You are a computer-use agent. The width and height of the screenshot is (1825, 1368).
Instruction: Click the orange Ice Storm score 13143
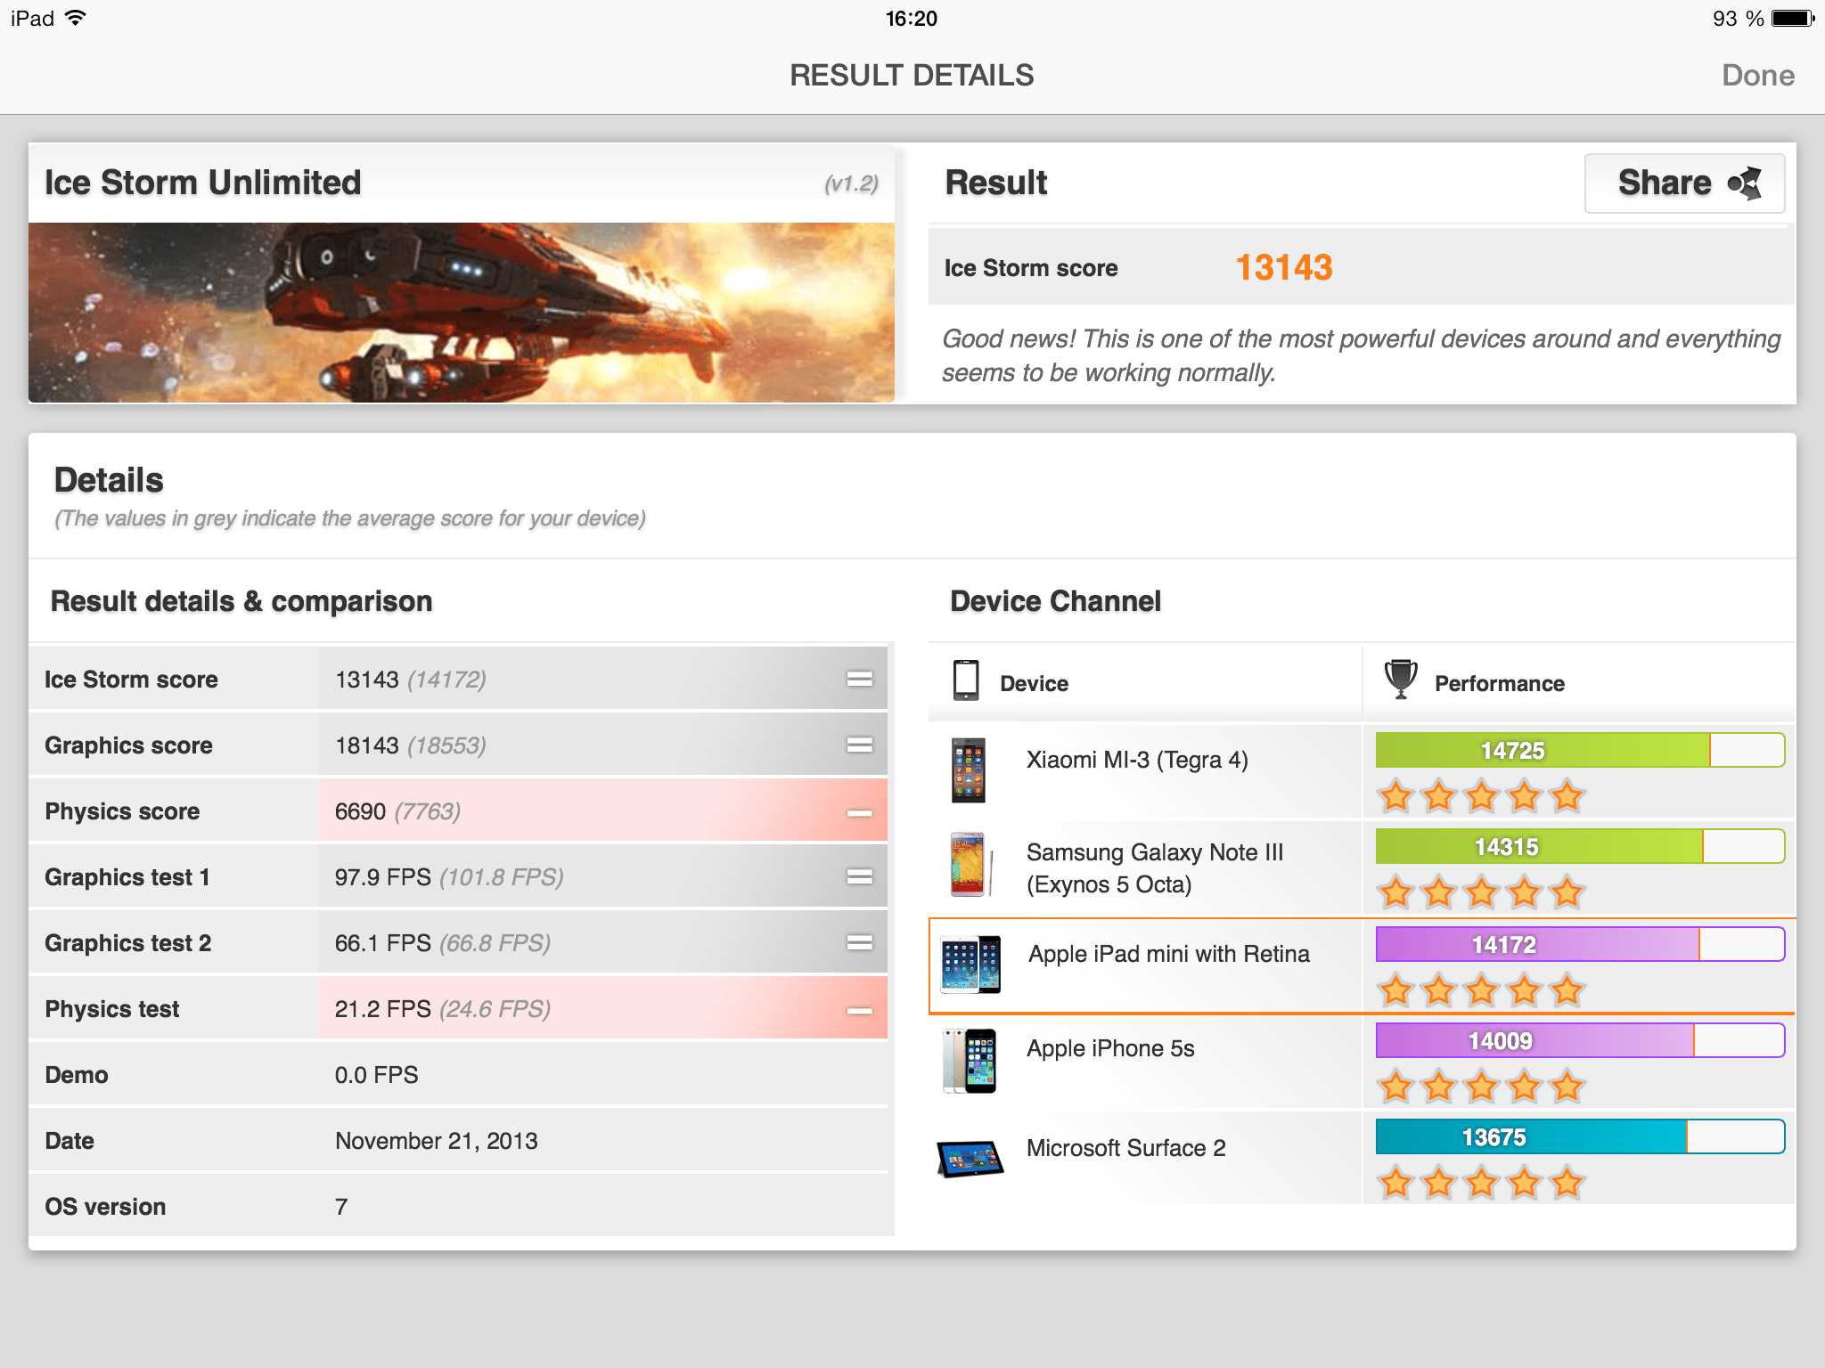pyautogui.click(x=1283, y=268)
